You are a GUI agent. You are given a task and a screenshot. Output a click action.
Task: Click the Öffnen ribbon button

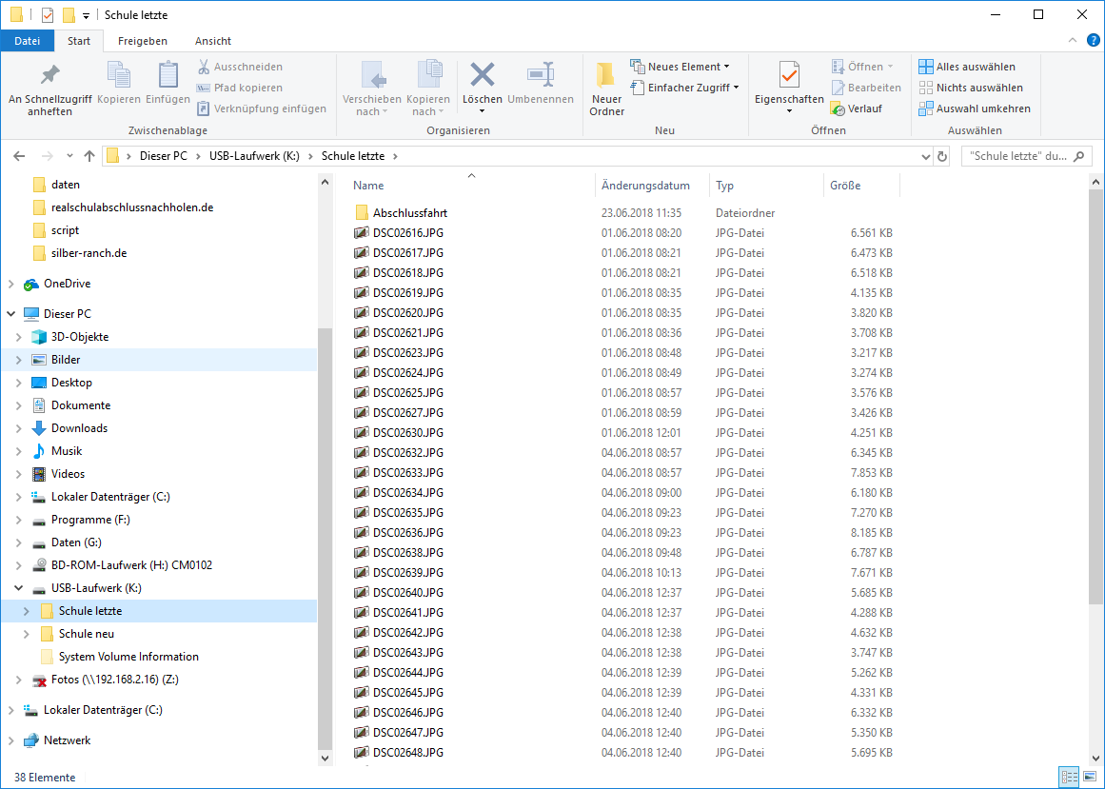click(862, 67)
